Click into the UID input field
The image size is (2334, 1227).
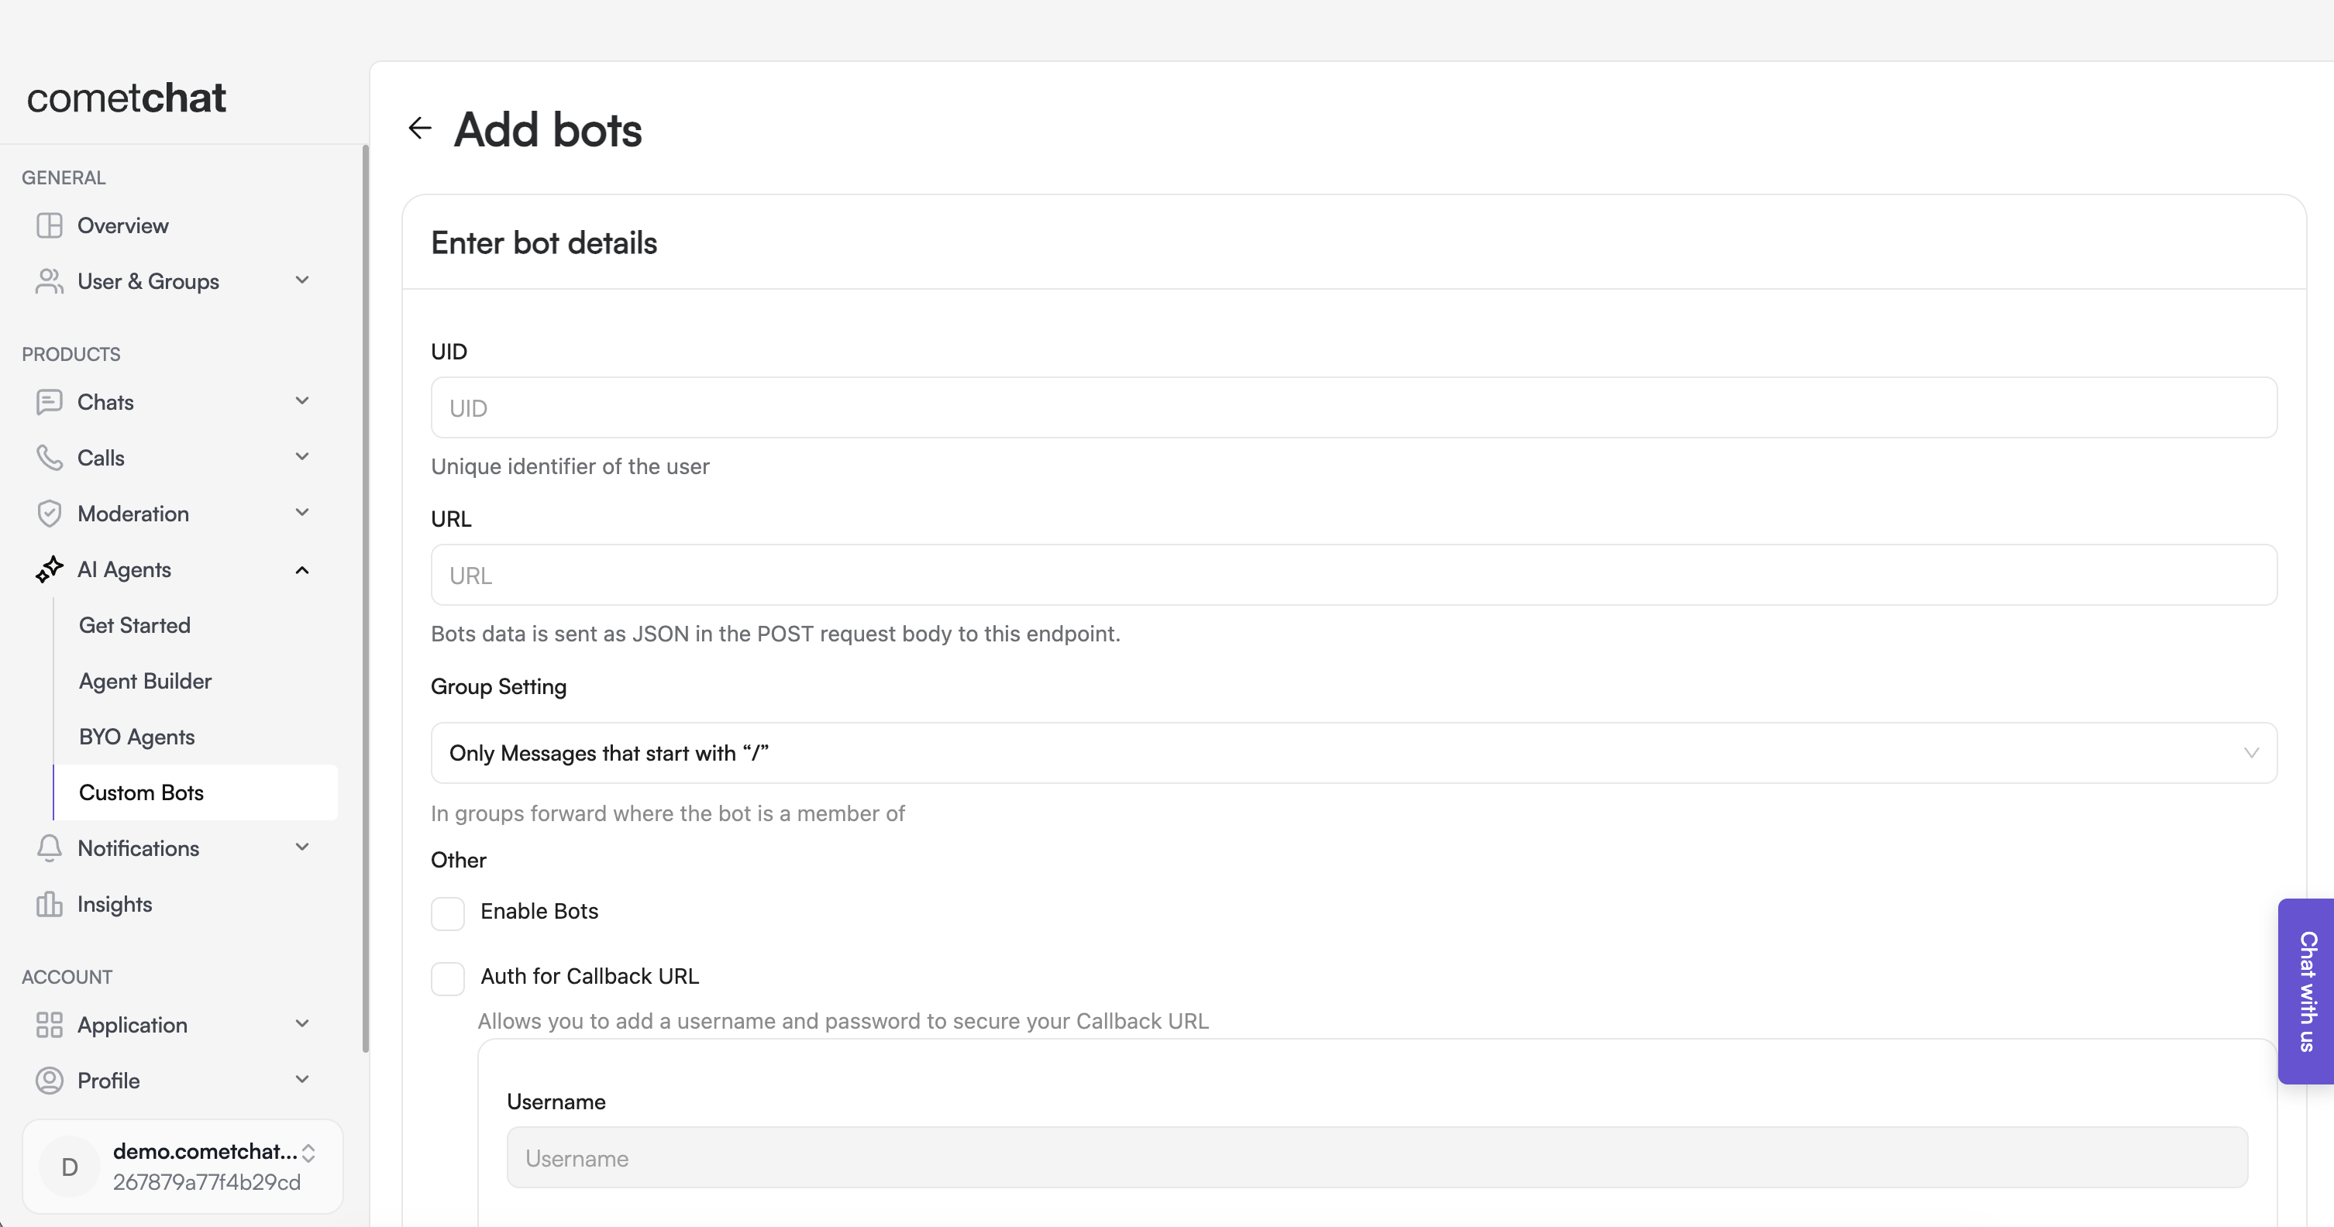1353,407
